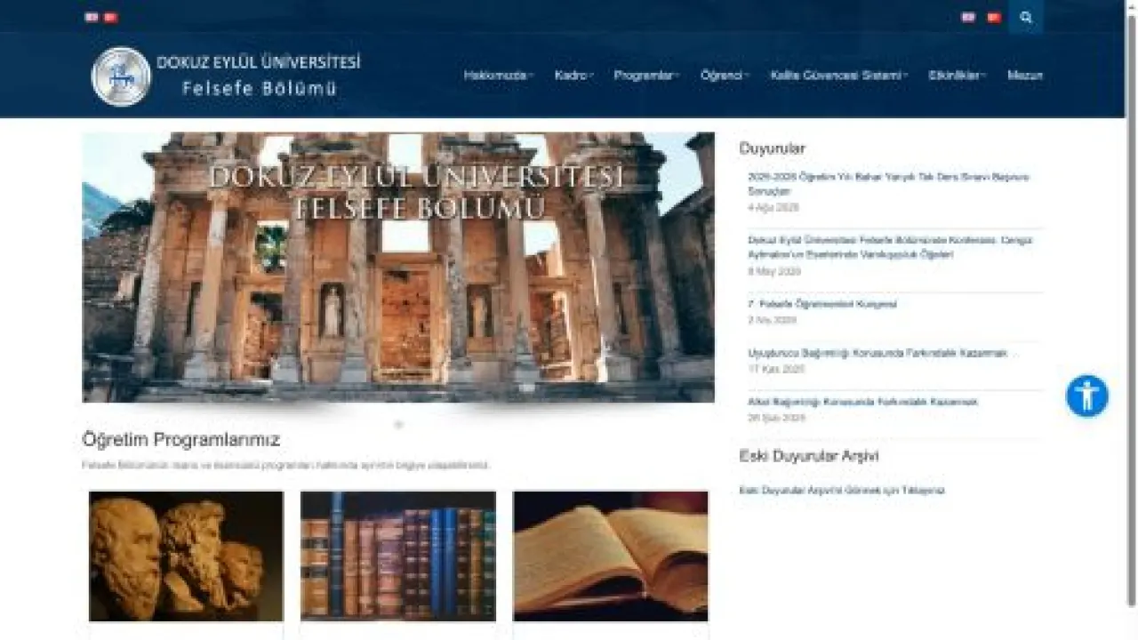Click the Dokuz Eylül Üniversitesi Felsefe Bölümü title
Screen dimensions: 1138x640
tap(259, 76)
